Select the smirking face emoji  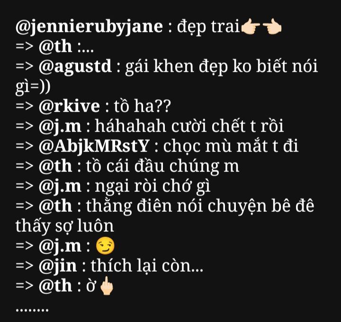coord(105,246)
